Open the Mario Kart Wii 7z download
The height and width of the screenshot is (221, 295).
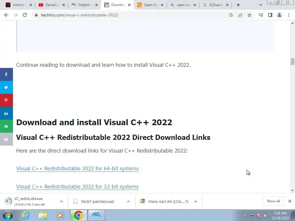pos(164,201)
